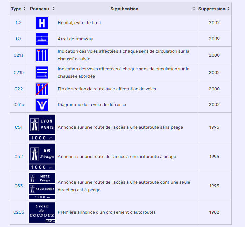This screenshot has width=245, height=227.
Task: Sort table by Panneau column arrows
Action: click(54, 9)
